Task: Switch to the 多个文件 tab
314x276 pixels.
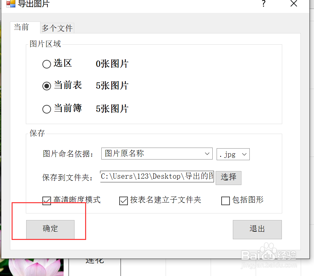Action: pyautogui.click(x=57, y=28)
